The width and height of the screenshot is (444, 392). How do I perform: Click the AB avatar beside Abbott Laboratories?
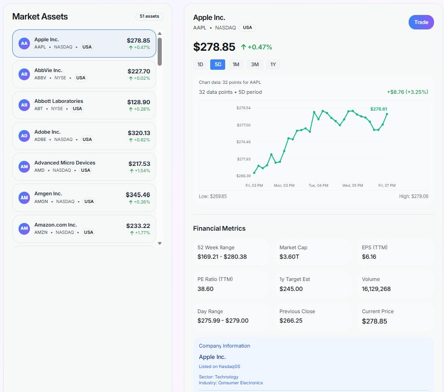24,105
